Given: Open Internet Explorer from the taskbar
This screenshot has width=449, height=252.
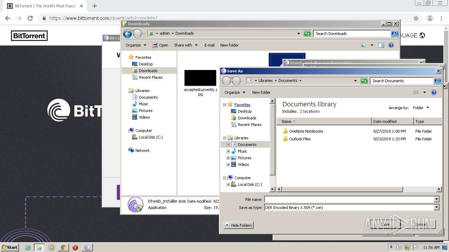Looking at the screenshot, I should click(28, 247).
